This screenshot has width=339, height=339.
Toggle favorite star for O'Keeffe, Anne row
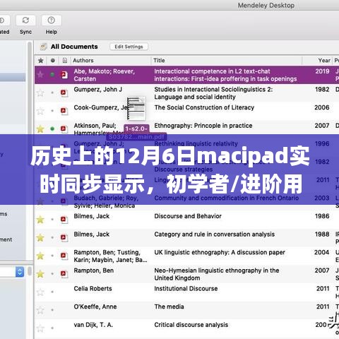click(40, 310)
